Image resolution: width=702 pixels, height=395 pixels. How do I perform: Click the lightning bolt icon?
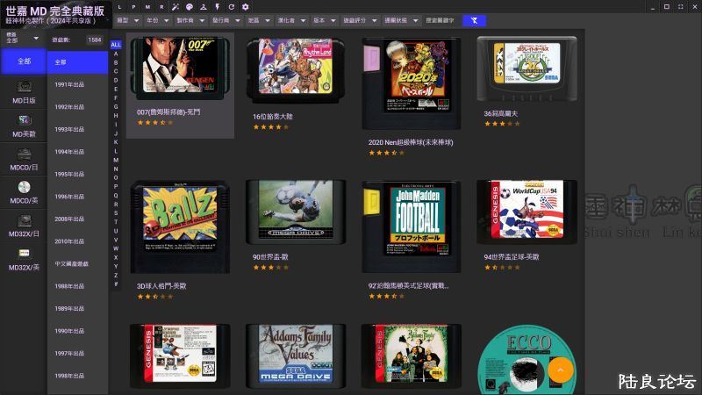(x=217, y=7)
